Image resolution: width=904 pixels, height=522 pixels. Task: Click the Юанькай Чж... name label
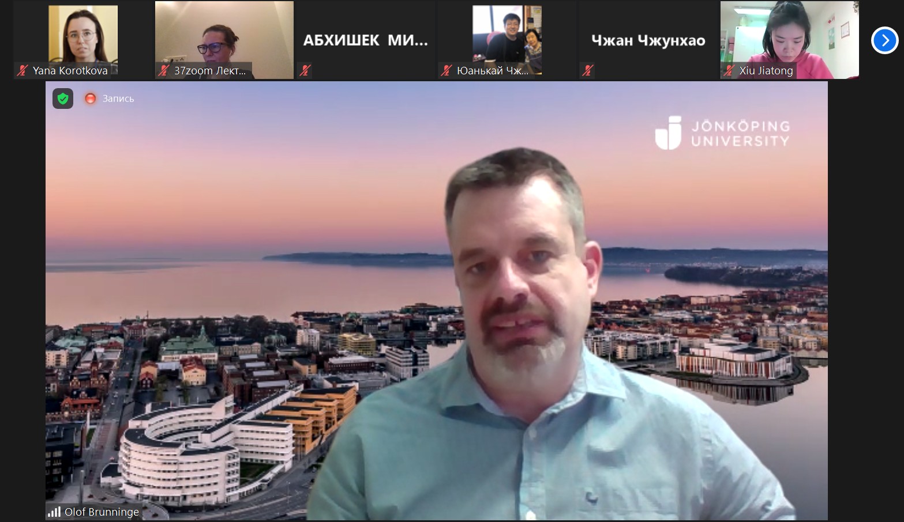coord(493,70)
